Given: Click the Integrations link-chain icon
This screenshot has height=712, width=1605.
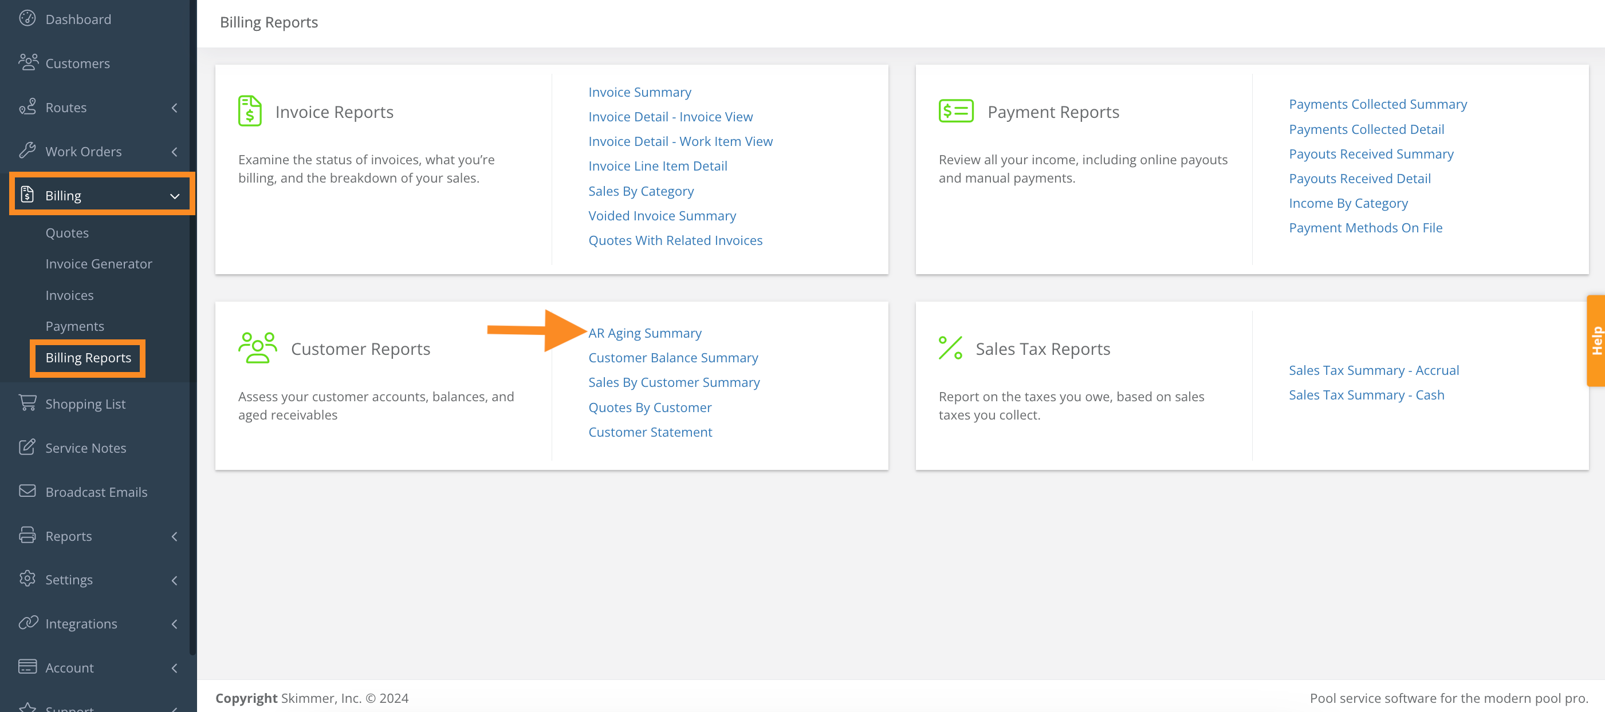Looking at the screenshot, I should [28, 623].
